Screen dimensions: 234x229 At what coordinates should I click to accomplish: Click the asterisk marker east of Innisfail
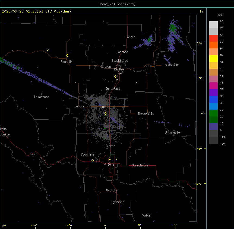pyautogui.click(x=137, y=83)
